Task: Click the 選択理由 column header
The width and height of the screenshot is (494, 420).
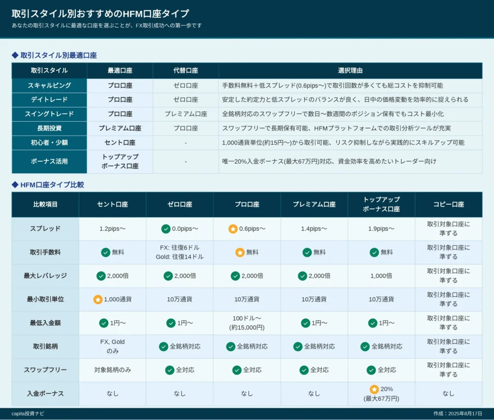Action: 350,70
